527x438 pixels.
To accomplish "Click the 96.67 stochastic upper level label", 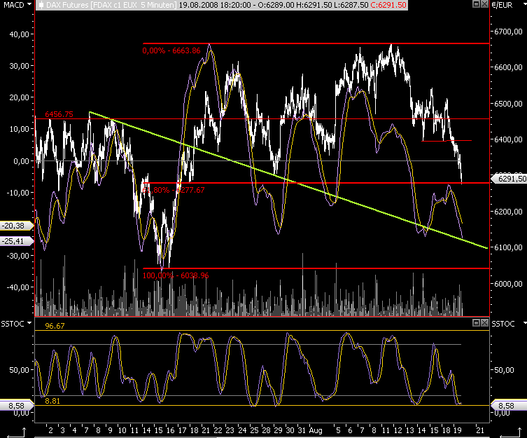I will click(x=55, y=326).
